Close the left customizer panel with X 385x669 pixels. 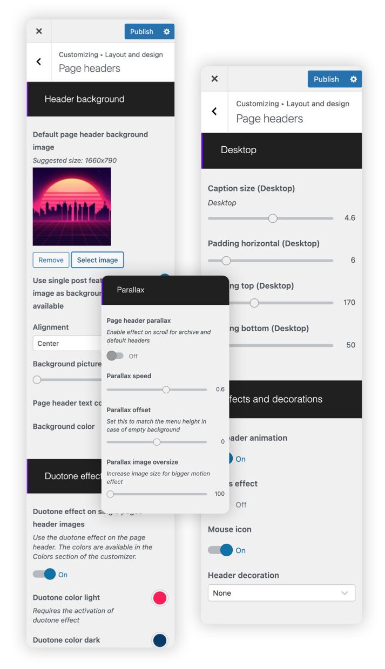[39, 31]
